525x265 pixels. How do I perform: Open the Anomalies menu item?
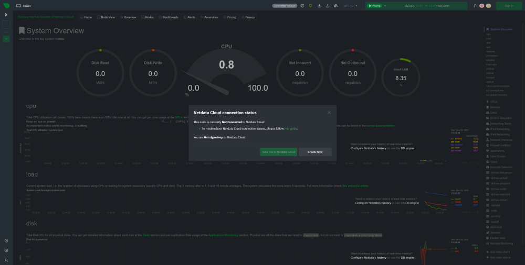tap(209, 17)
